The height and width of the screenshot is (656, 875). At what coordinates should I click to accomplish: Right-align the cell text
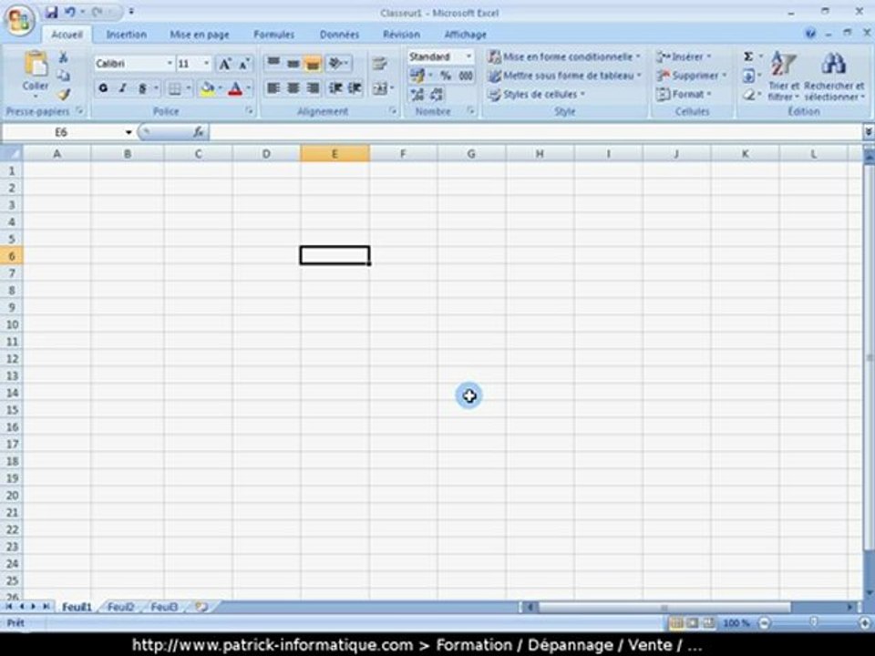(x=313, y=87)
